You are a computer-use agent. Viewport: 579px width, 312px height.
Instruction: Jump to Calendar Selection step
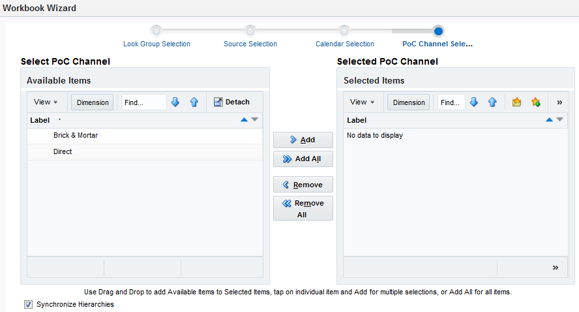coord(344,44)
